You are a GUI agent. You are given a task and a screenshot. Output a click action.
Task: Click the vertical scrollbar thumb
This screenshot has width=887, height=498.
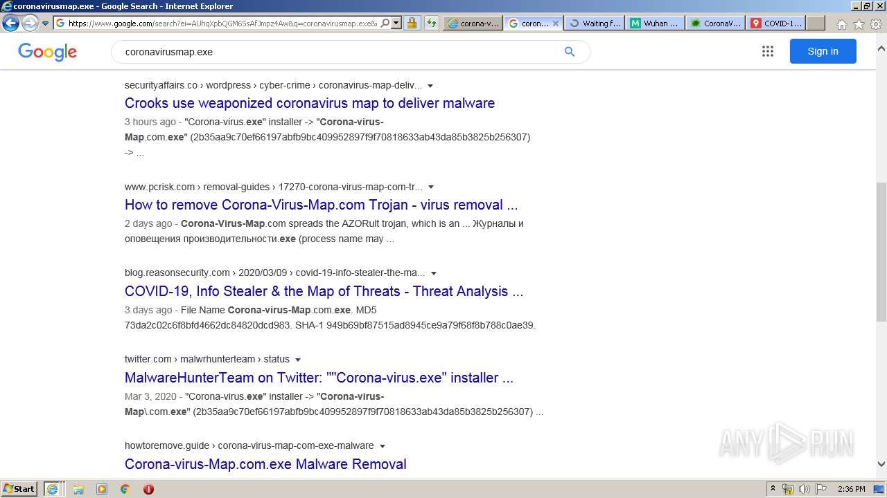pyautogui.click(x=881, y=252)
